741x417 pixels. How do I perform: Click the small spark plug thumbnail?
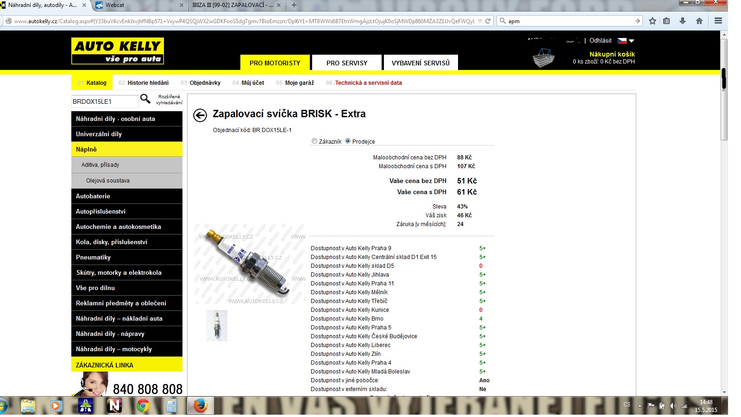point(217,326)
